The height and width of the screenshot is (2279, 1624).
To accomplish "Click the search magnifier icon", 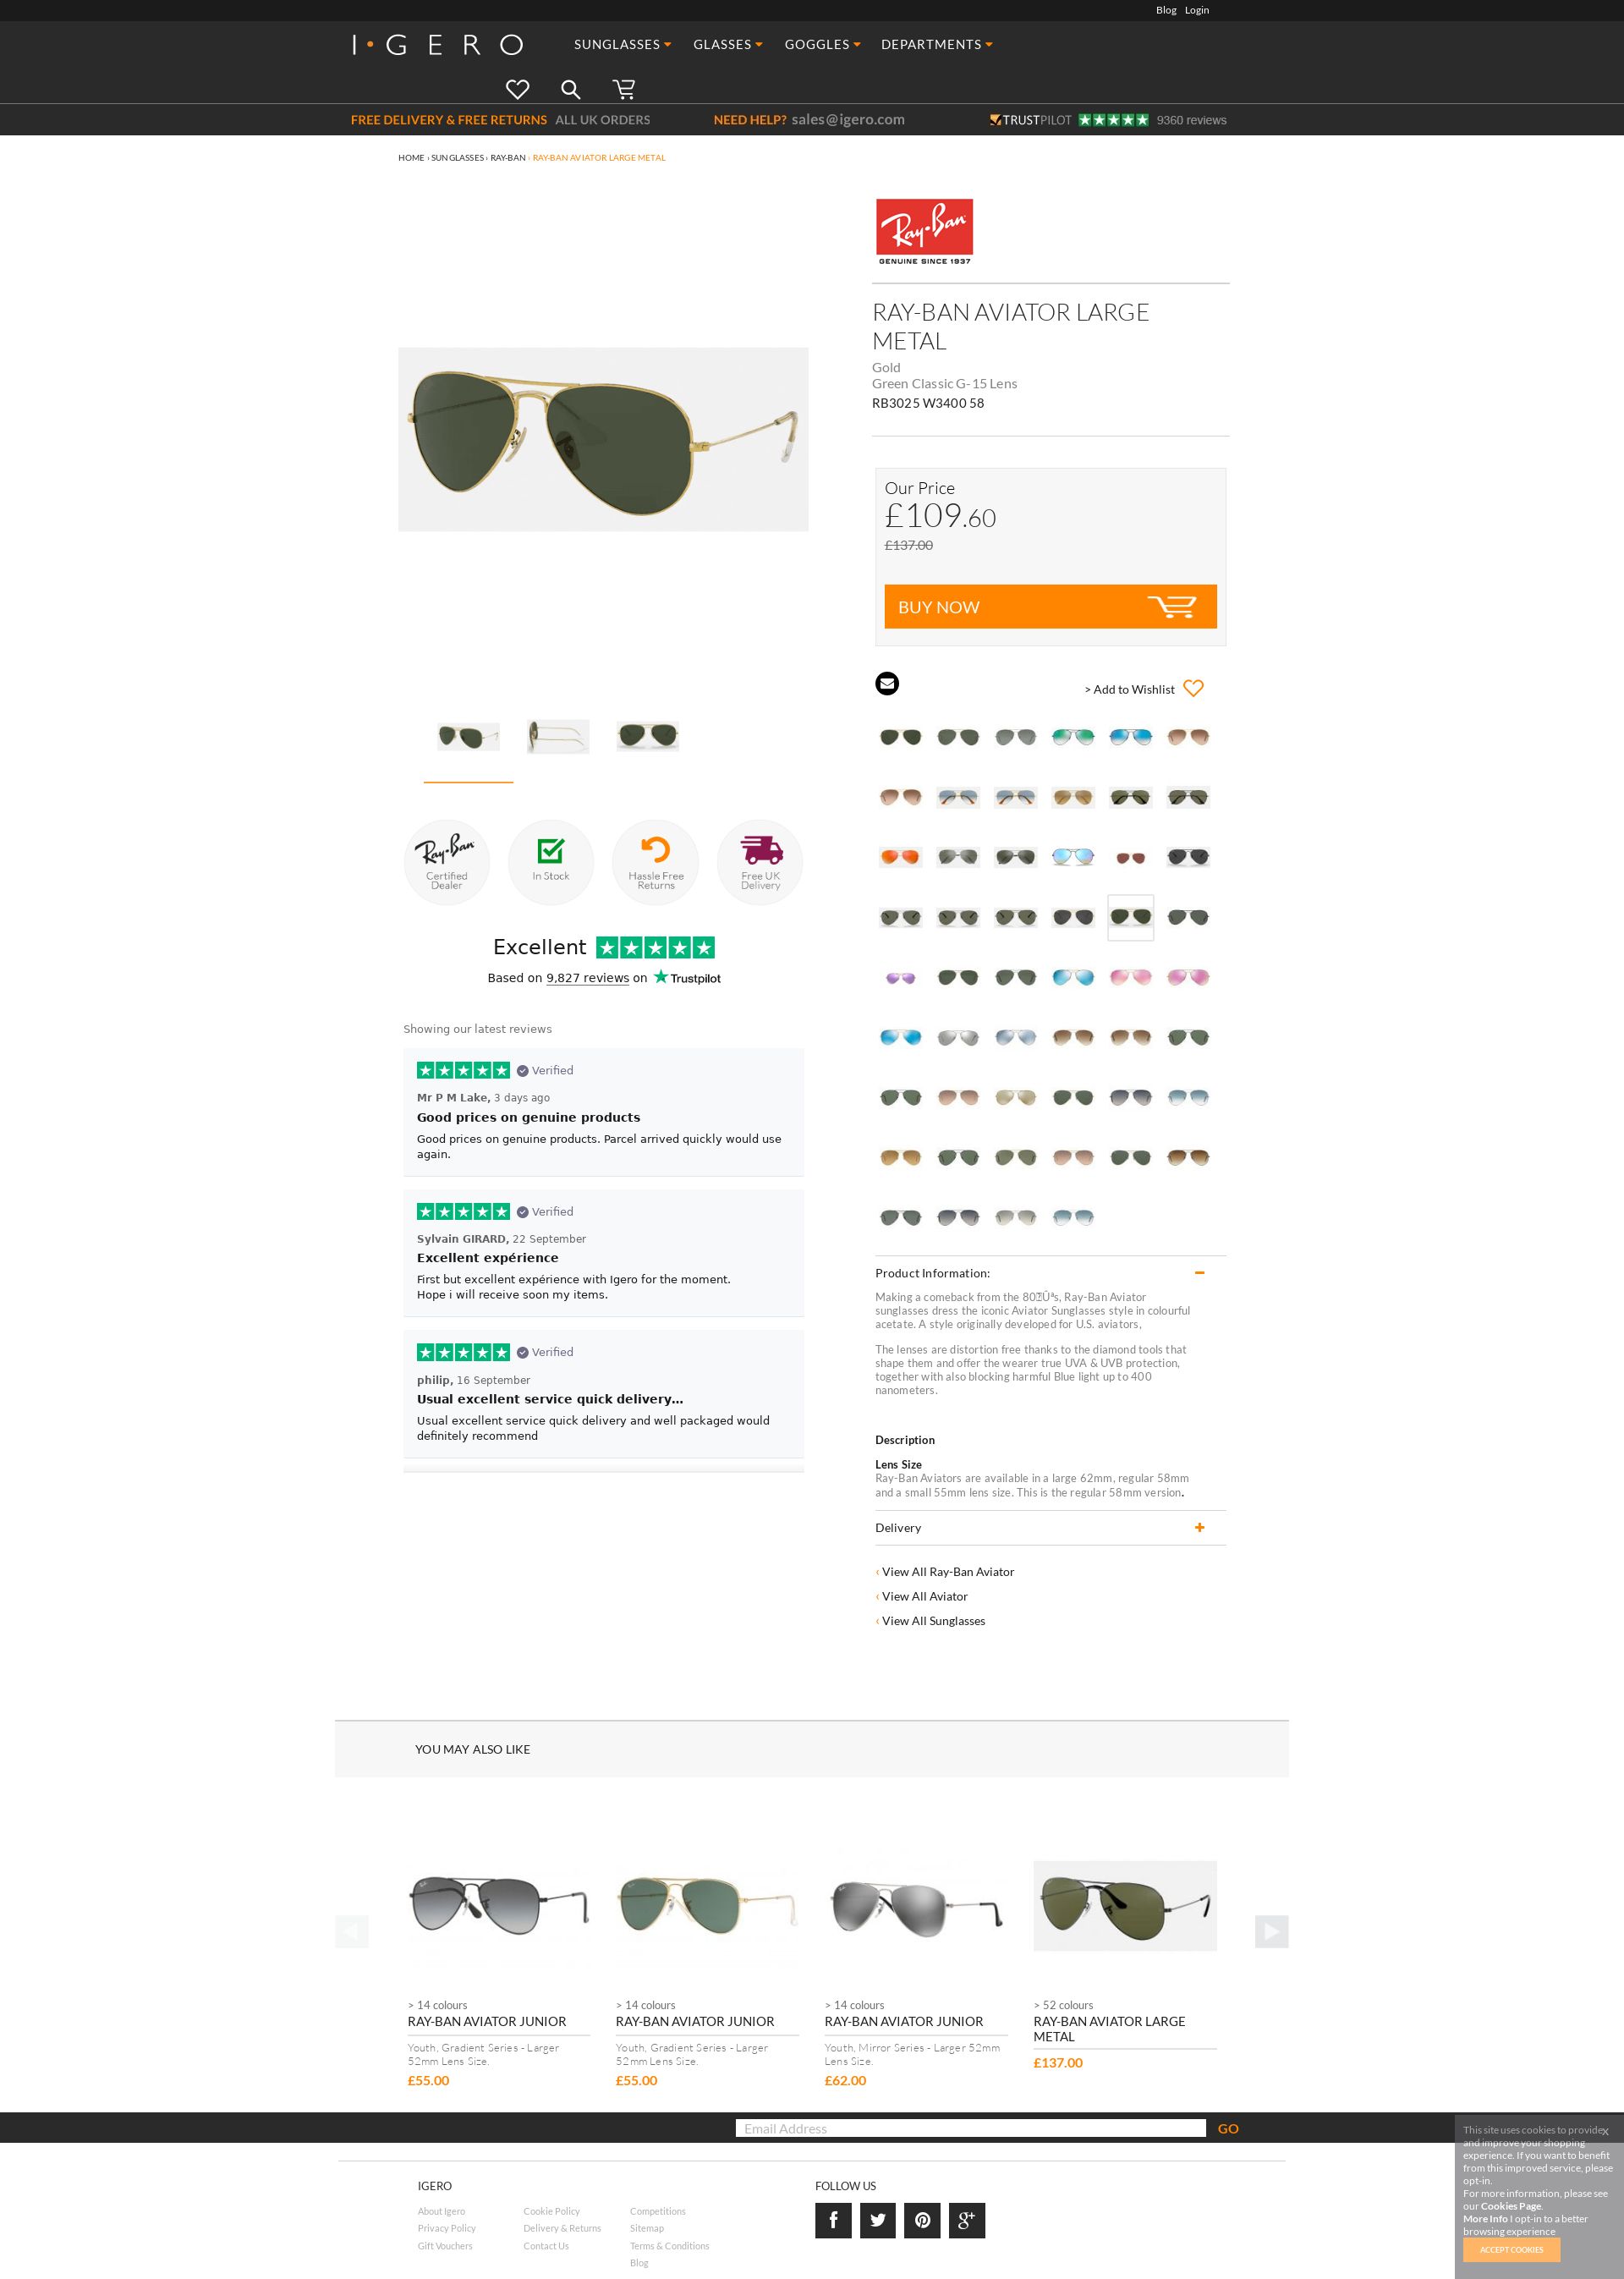I will [x=571, y=90].
